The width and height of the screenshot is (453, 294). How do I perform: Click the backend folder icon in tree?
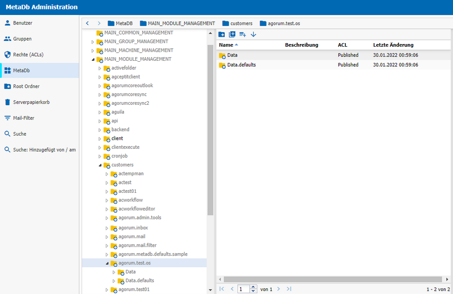point(107,130)
